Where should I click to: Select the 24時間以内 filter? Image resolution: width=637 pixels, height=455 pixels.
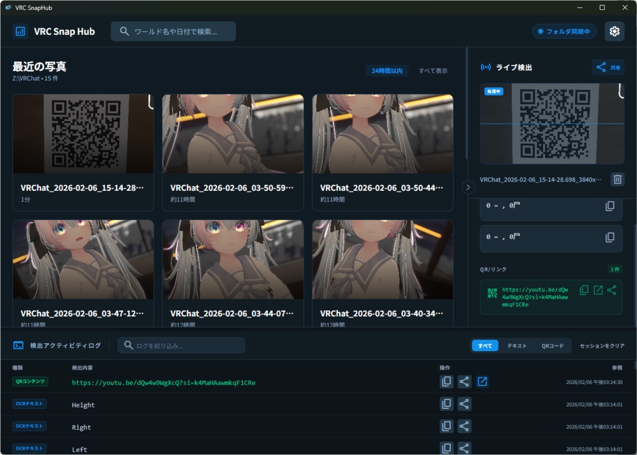tap(387, 71)
